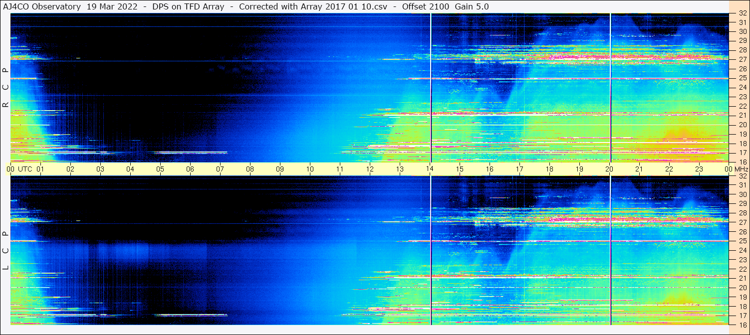The height and width of the screenshot is (335, 750).
Task: Select the 08 hour tick on time axis
Action: [x=250, y=169]
